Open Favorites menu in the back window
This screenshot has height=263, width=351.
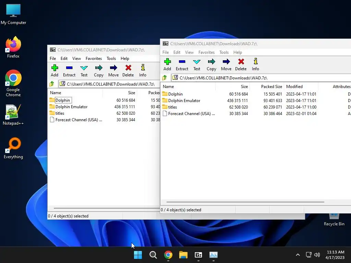[94, 58]
